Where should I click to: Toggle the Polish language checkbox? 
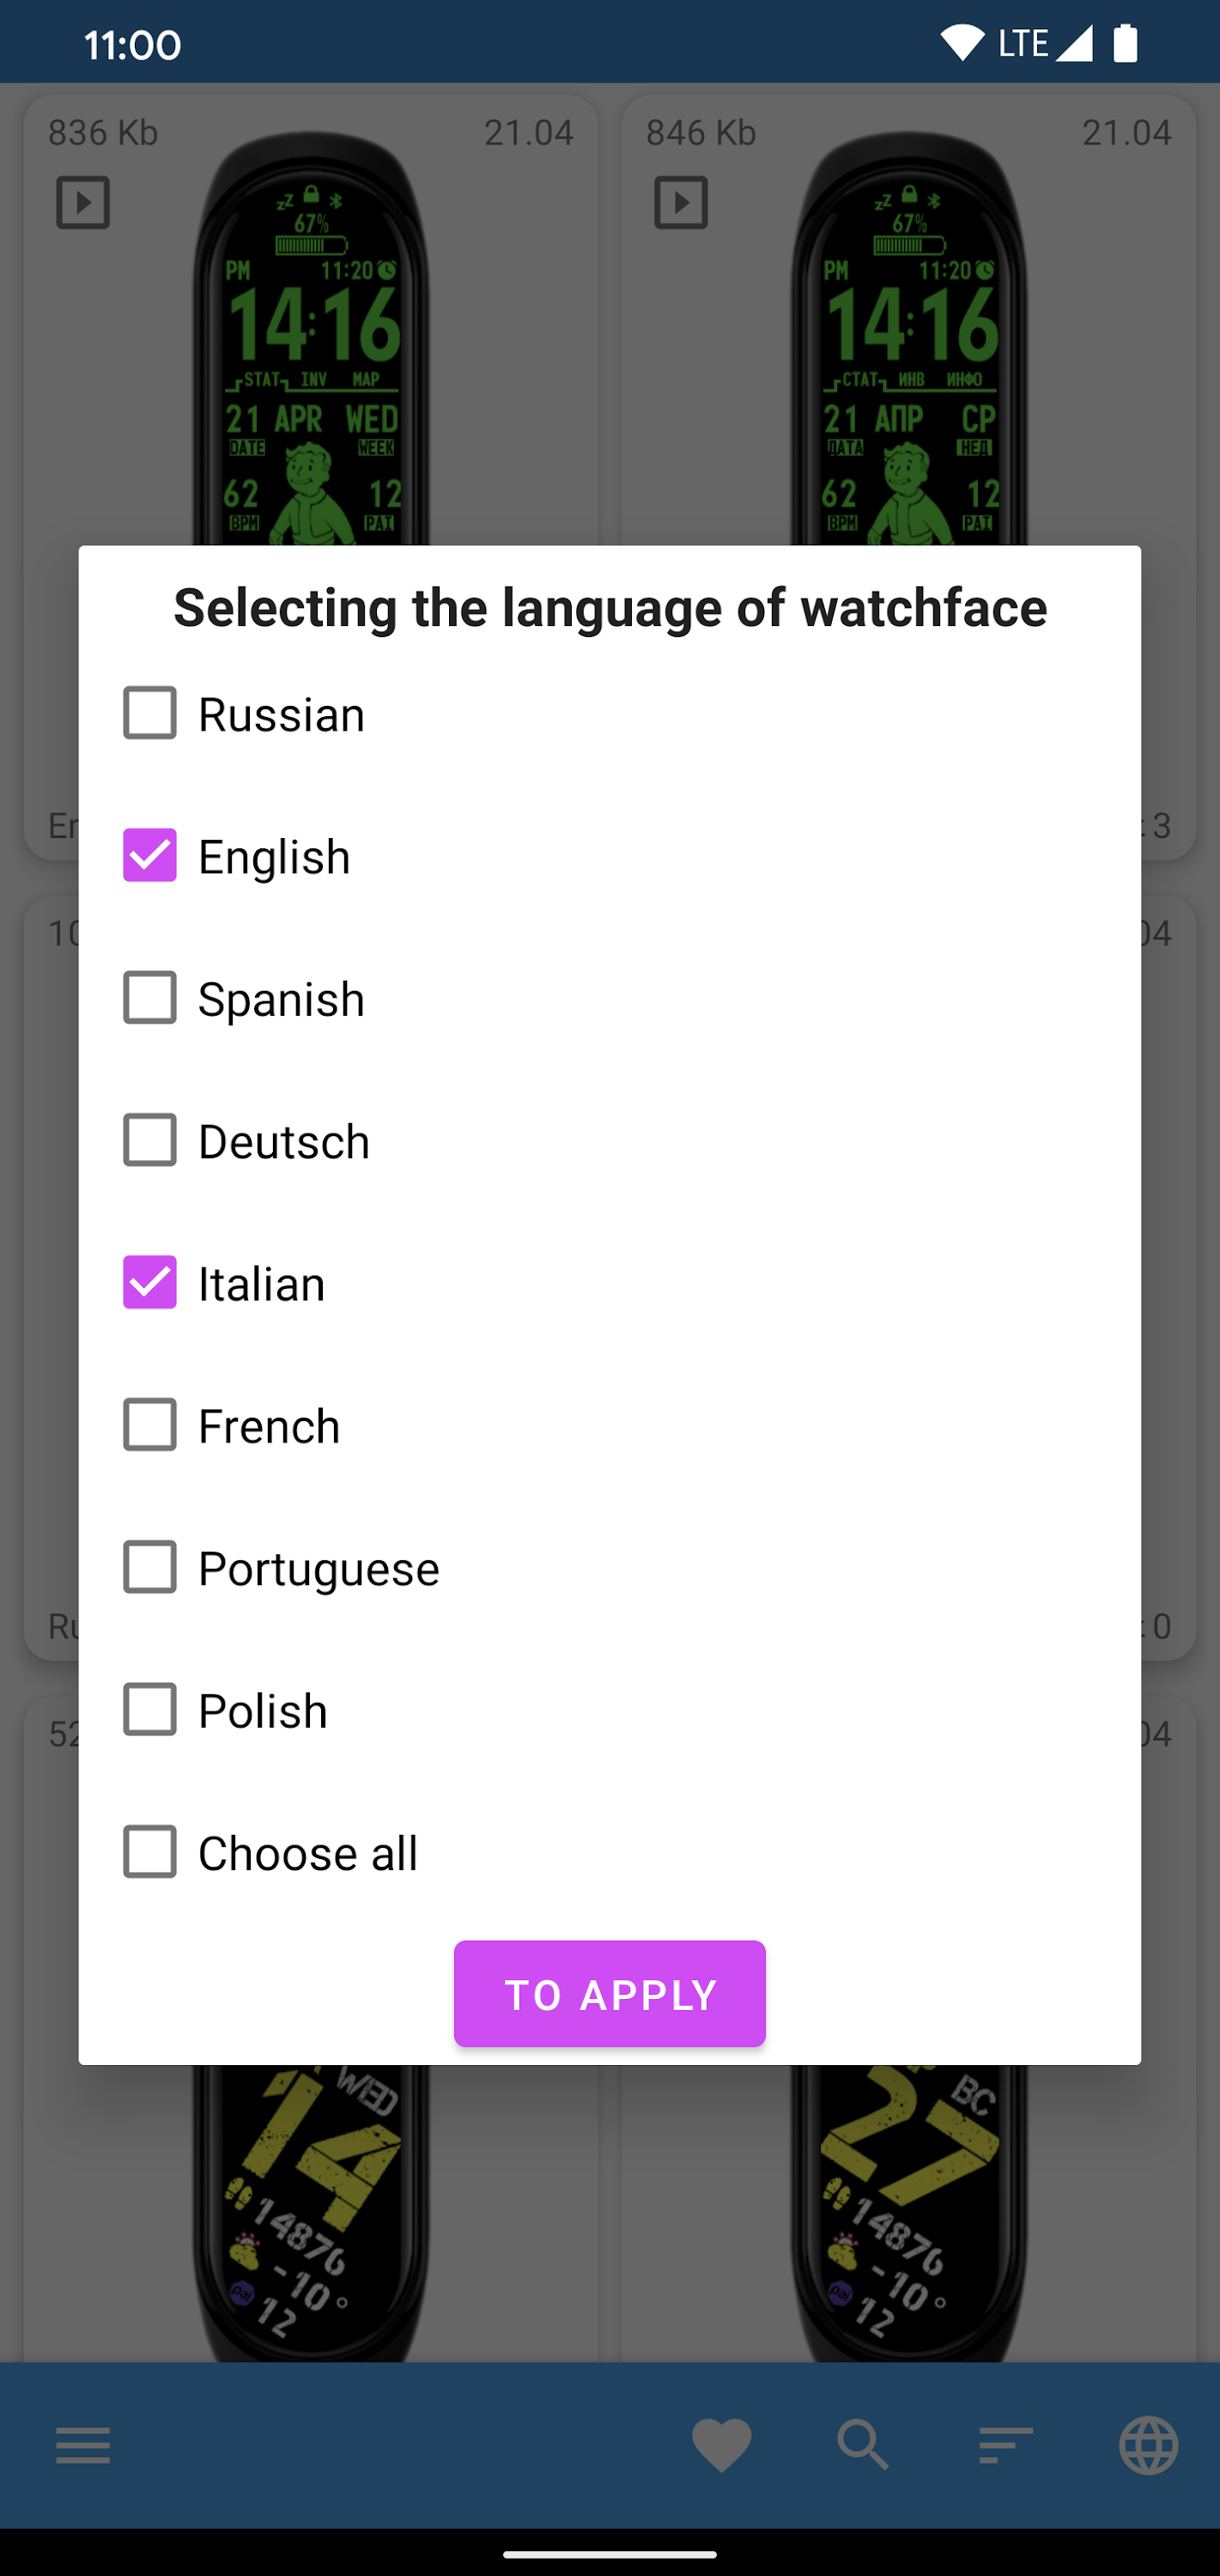click(150, 1710)
